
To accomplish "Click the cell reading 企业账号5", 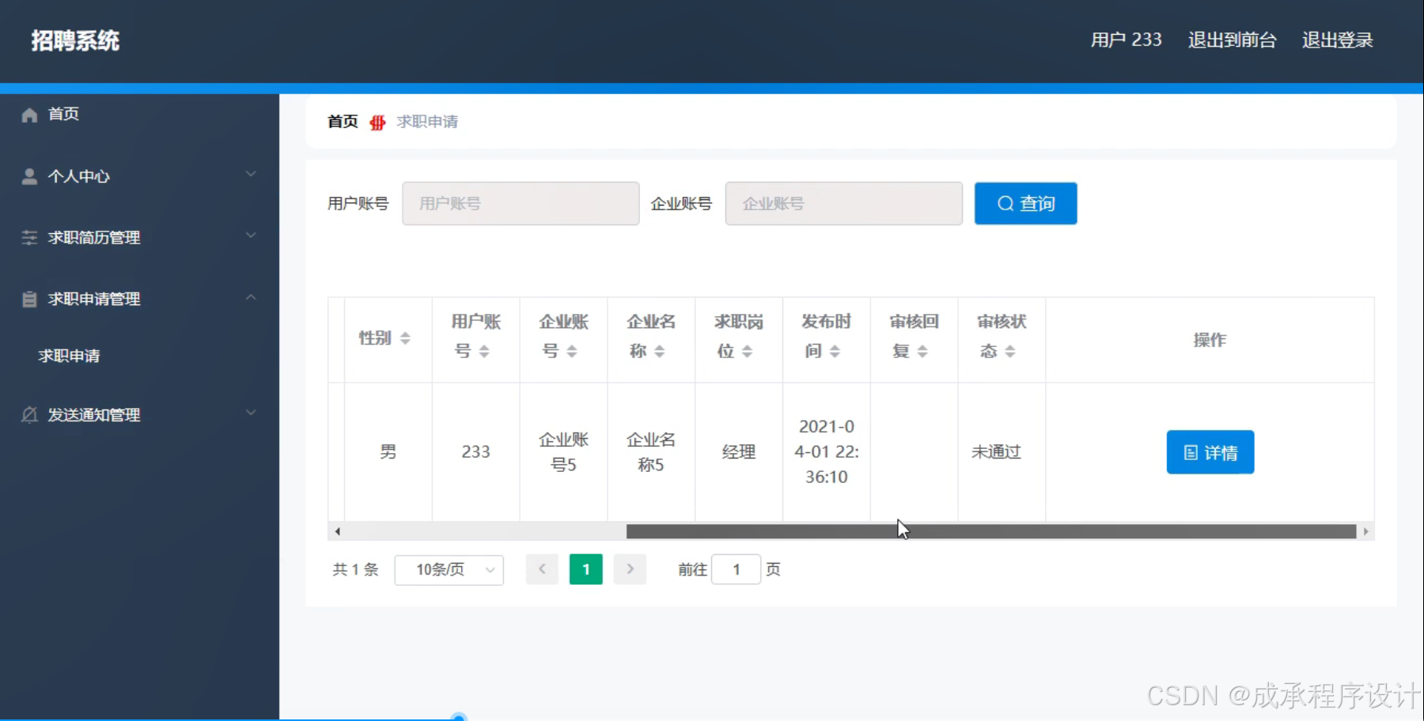I will point(563,452).
